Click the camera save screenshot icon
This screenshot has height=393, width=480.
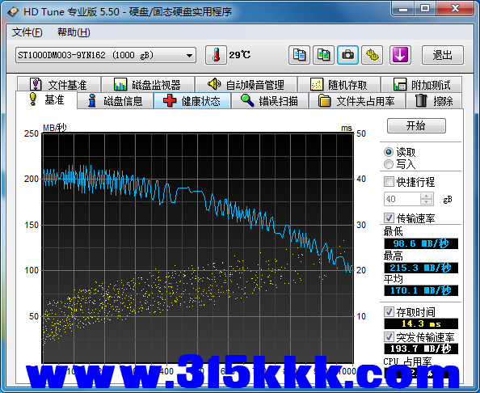pyautogui.click(x=347, y=55)
